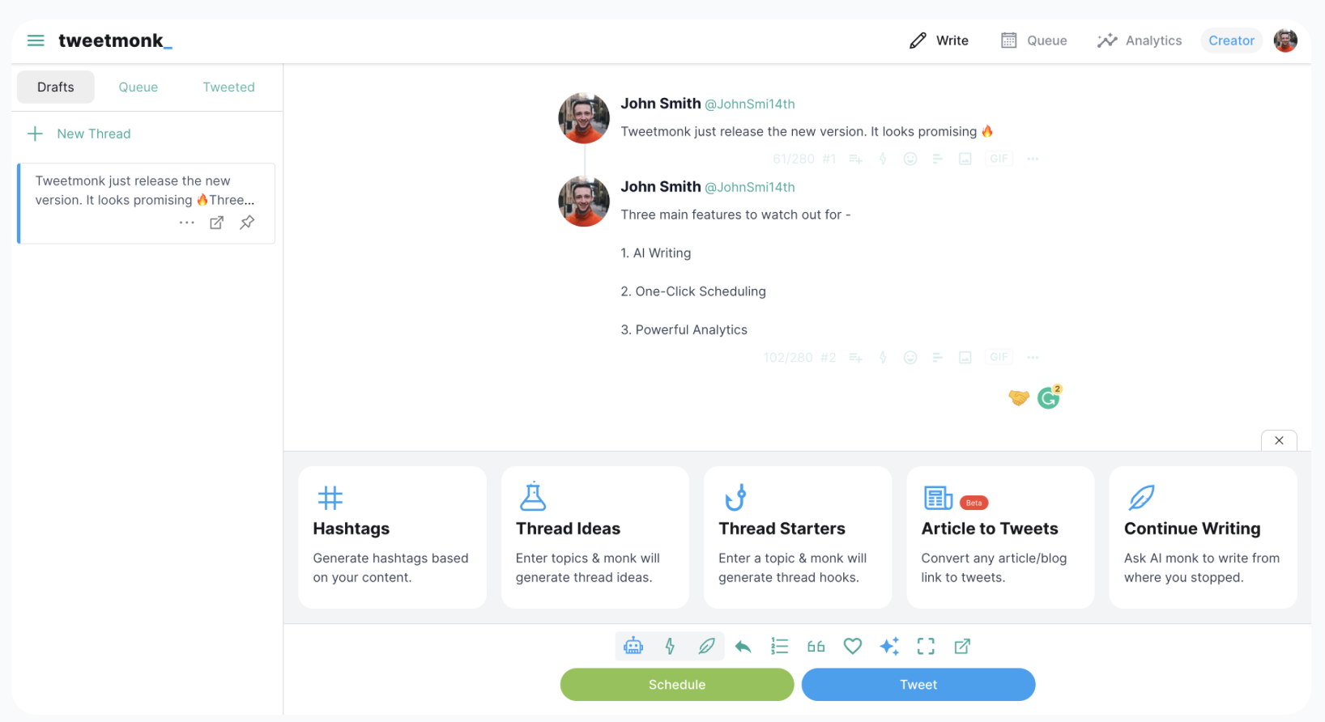The width and height of the screenshot is (1325, 722).
Task: Click the handshake emoji extension icon
Action: click(x=1019, y=397)
